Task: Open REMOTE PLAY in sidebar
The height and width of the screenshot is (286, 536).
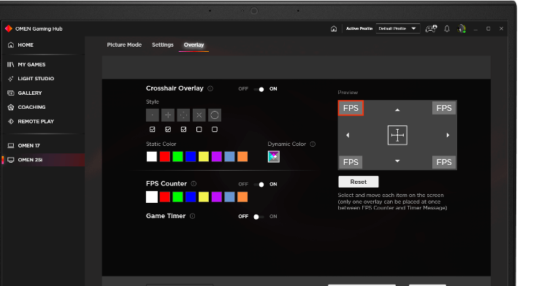Action: (31, 121)
